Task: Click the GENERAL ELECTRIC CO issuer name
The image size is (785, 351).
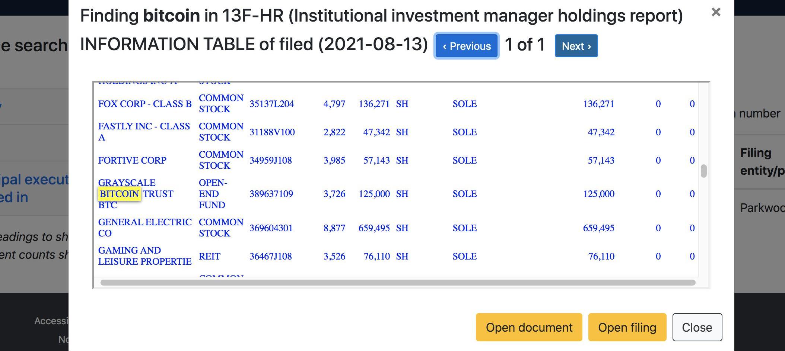Action: point(144,228)
